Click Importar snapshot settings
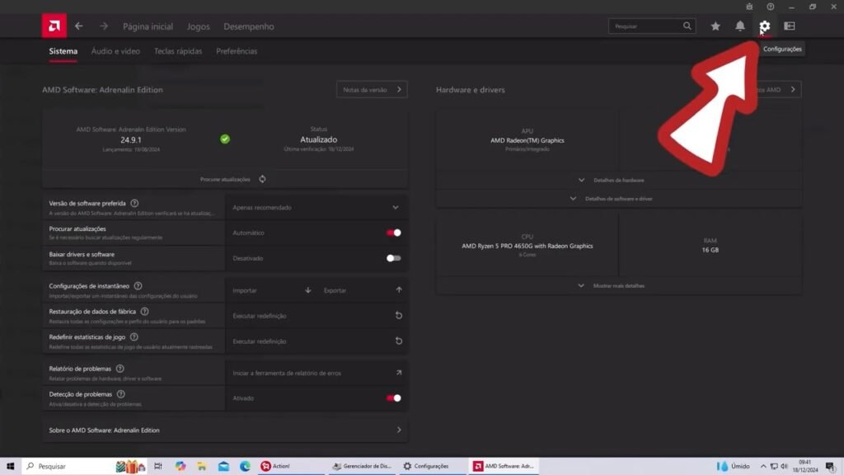This screenshot has width=844, height=475. click(x=271, y=290)
